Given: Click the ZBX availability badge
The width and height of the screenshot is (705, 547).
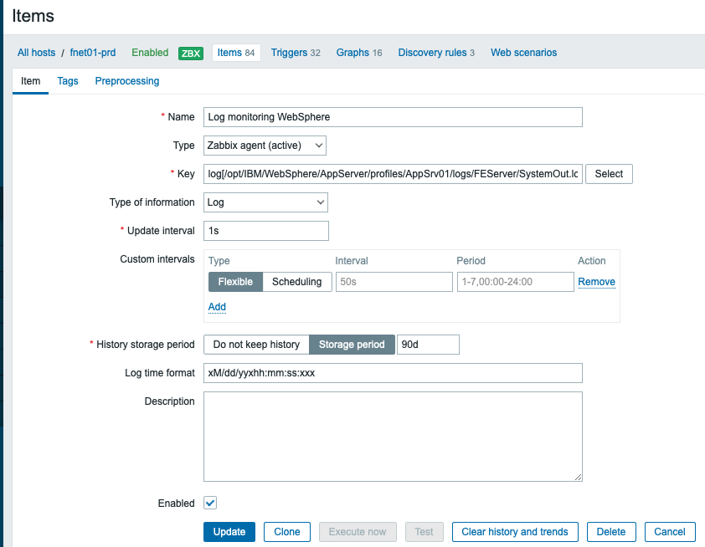Looking at the screenshot, I should 191,53.
